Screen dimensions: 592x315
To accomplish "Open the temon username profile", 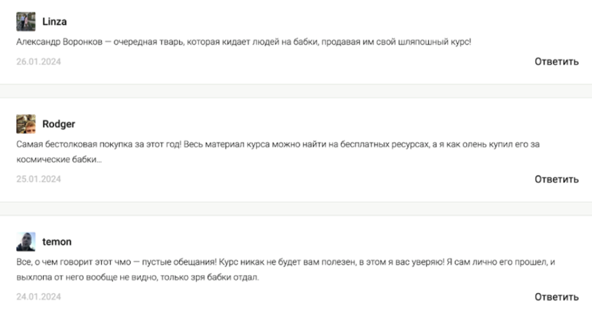I will (57, 241).
